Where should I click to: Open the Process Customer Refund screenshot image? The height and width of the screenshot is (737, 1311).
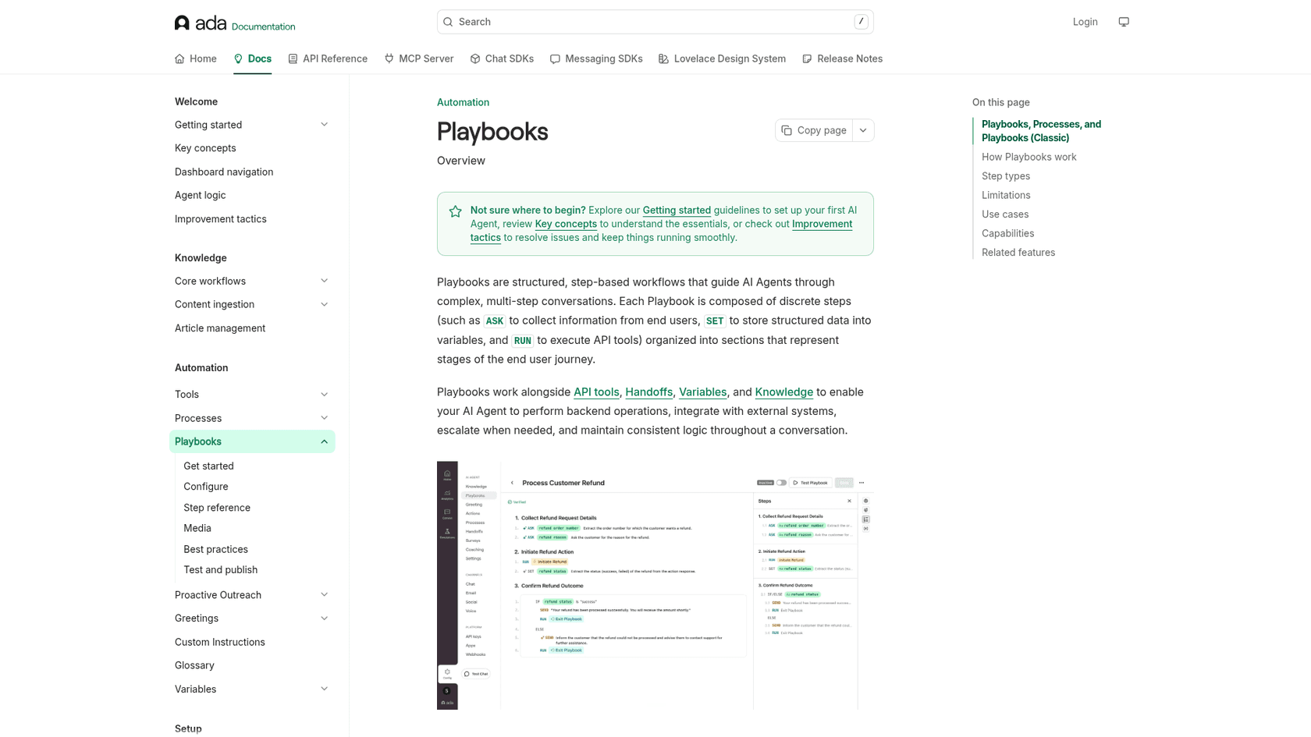click(655, 585)
